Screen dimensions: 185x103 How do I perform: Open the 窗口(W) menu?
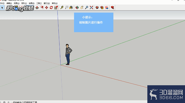click(x=47, y=3)
